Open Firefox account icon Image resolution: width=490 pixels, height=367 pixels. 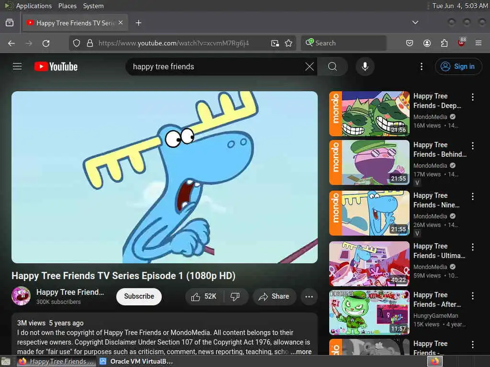[427, 43]
